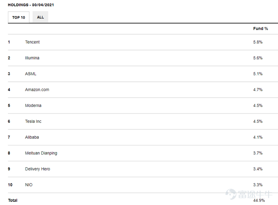Open the ALL holdings tab
Image resolution: width=278 pixels, height=205 pixels.
(x=41, y=17)
